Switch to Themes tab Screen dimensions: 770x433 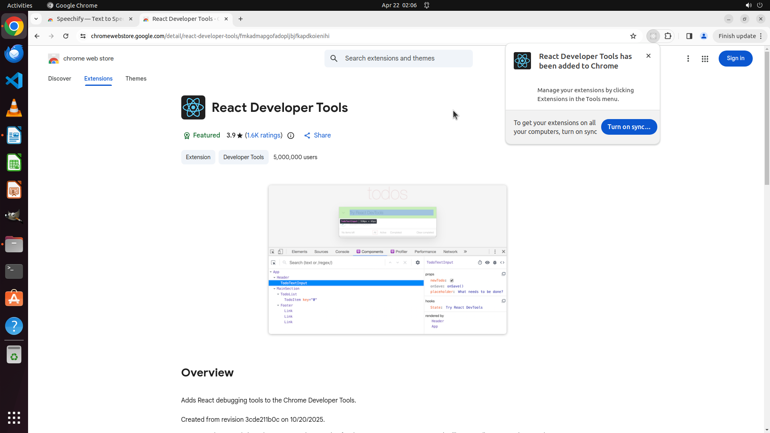click(x=136, y=79)
